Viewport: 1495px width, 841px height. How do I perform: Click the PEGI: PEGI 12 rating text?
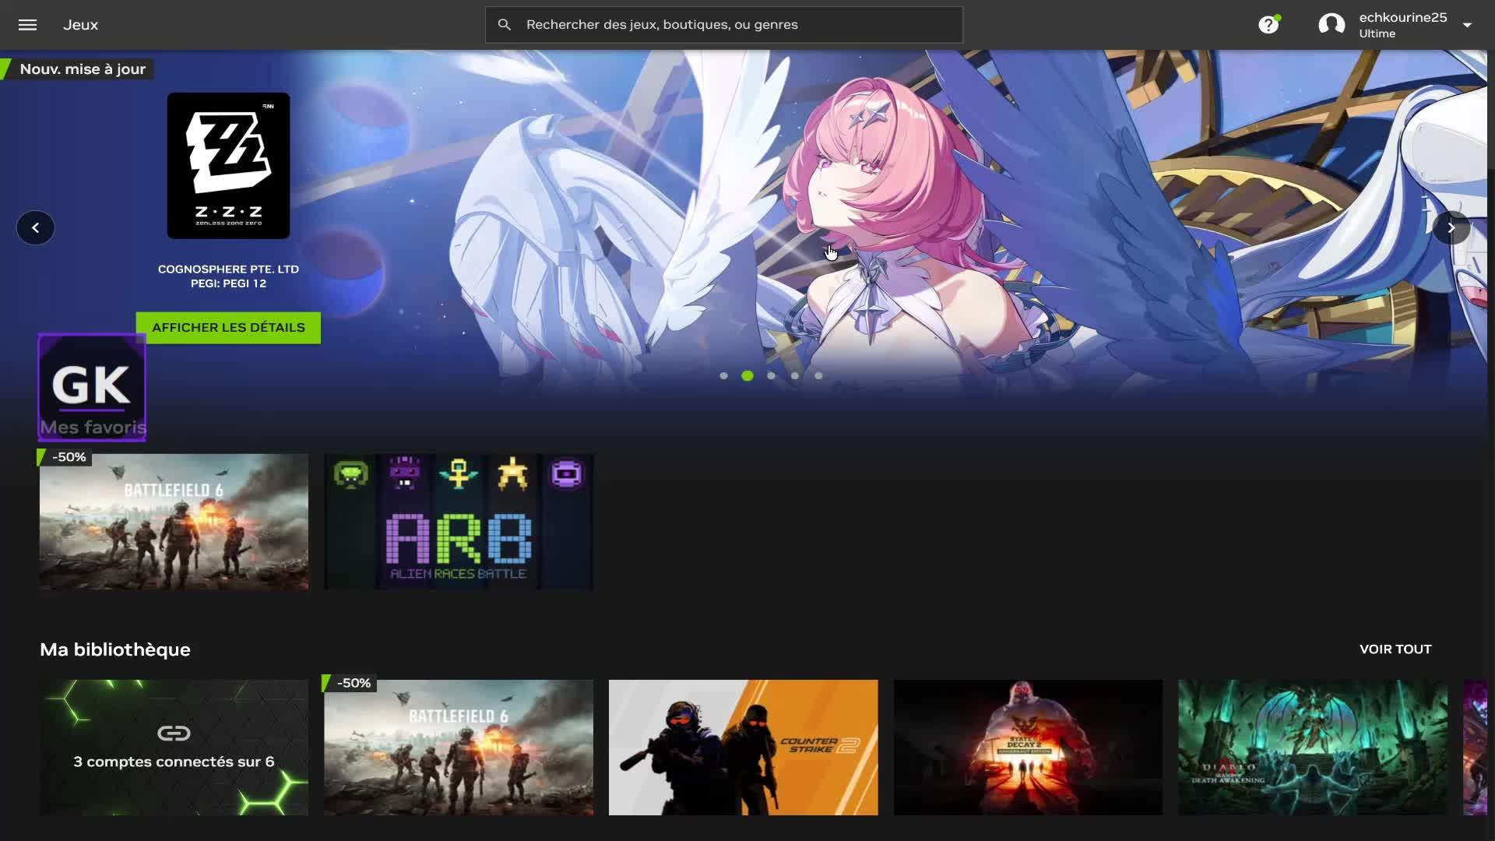(228, 283)
